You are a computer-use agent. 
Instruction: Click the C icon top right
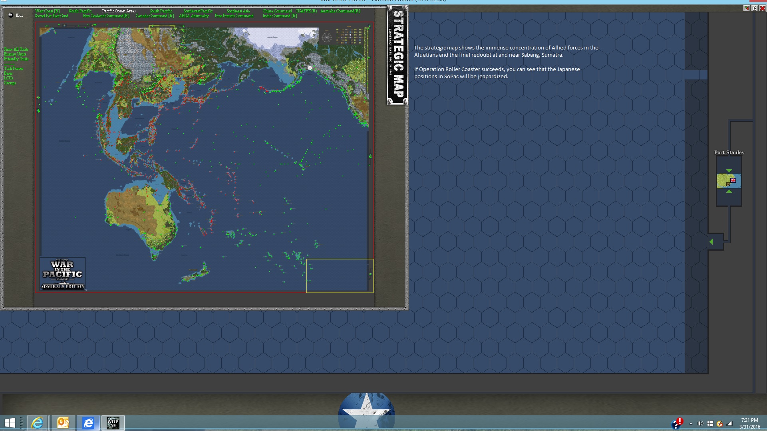(754, 8)
